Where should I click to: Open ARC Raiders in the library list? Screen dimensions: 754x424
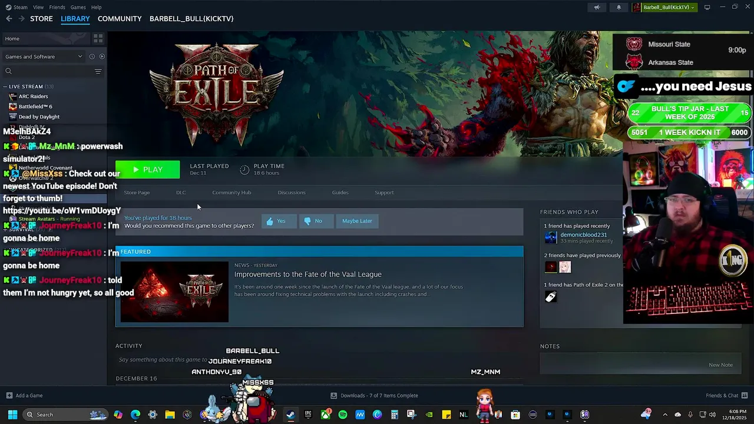click(x=33, y=96)
